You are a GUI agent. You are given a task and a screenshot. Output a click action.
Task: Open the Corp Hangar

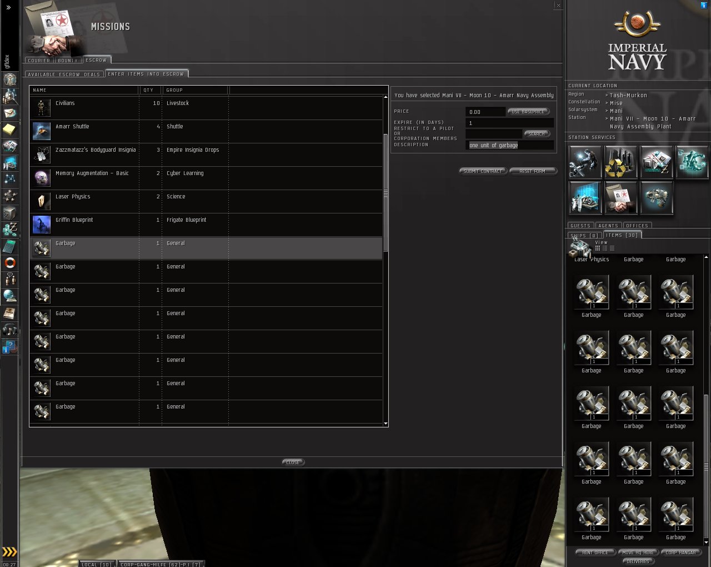tap(681, 553)
